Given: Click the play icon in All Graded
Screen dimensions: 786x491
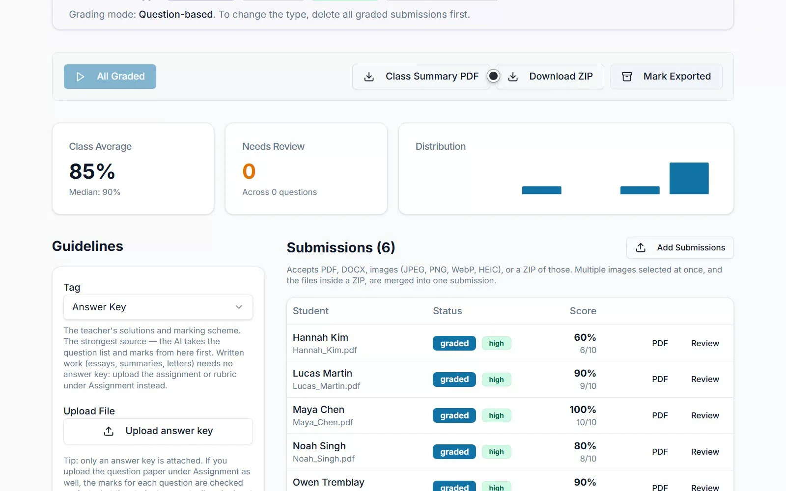Looking at the screenshot, I should (x=81, y=77).
